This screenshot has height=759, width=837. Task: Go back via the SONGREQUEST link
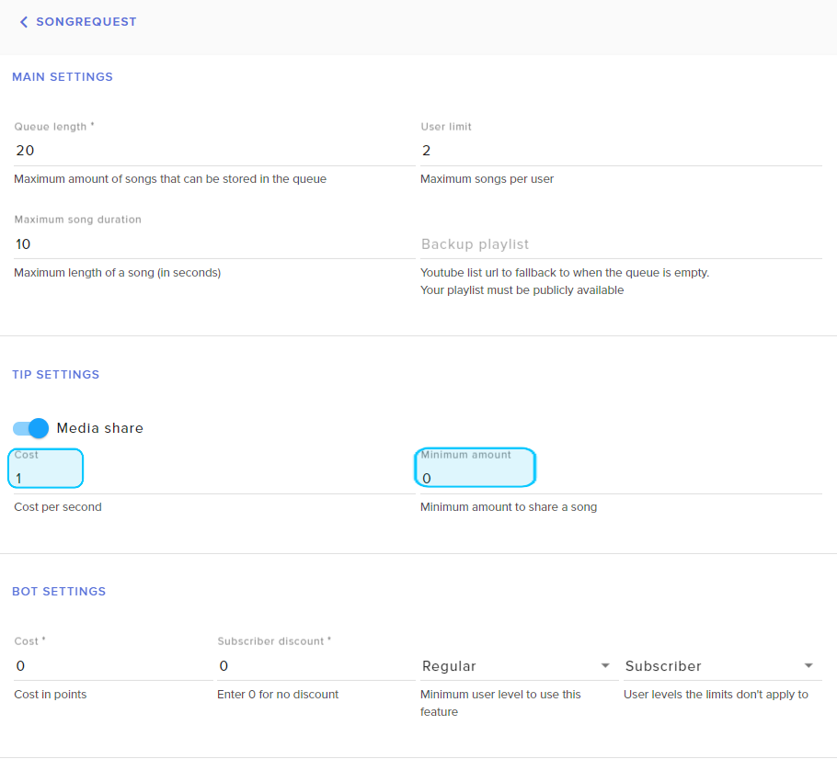point(86,22)
